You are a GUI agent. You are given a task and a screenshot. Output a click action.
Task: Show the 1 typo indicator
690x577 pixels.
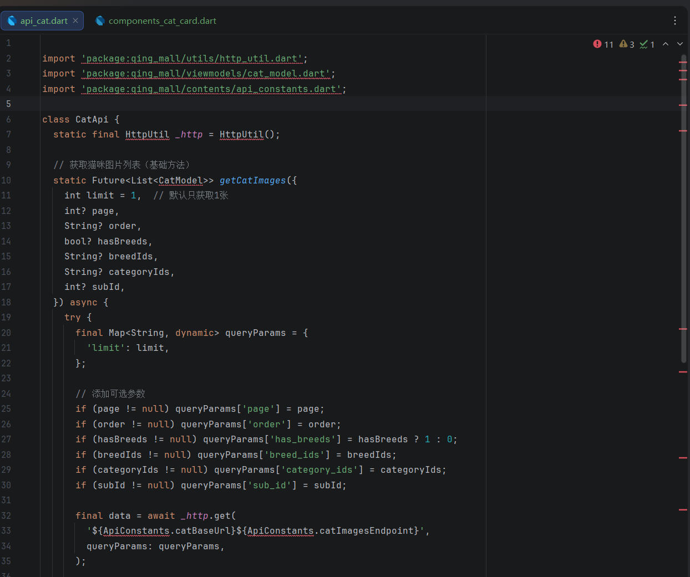647,44
